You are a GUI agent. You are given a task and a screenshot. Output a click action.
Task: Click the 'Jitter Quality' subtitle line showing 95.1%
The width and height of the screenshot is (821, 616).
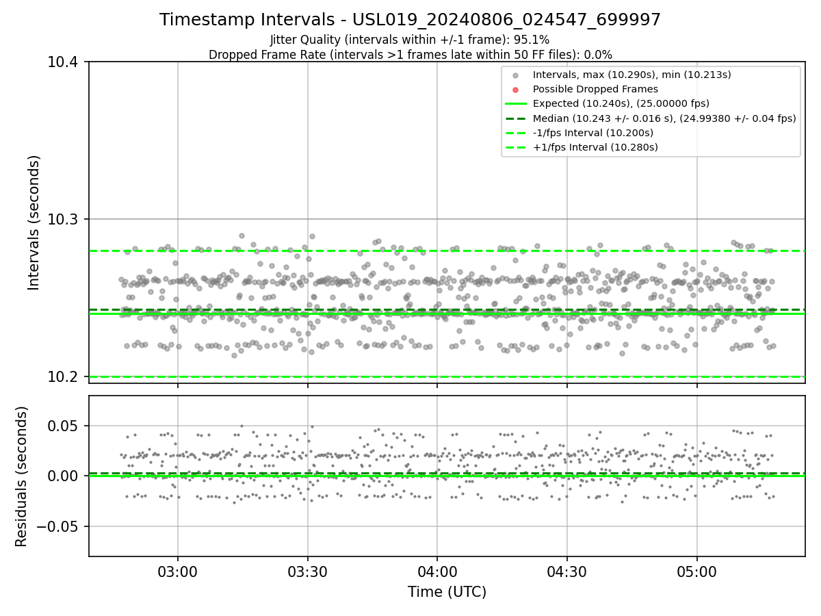point(410,40)
